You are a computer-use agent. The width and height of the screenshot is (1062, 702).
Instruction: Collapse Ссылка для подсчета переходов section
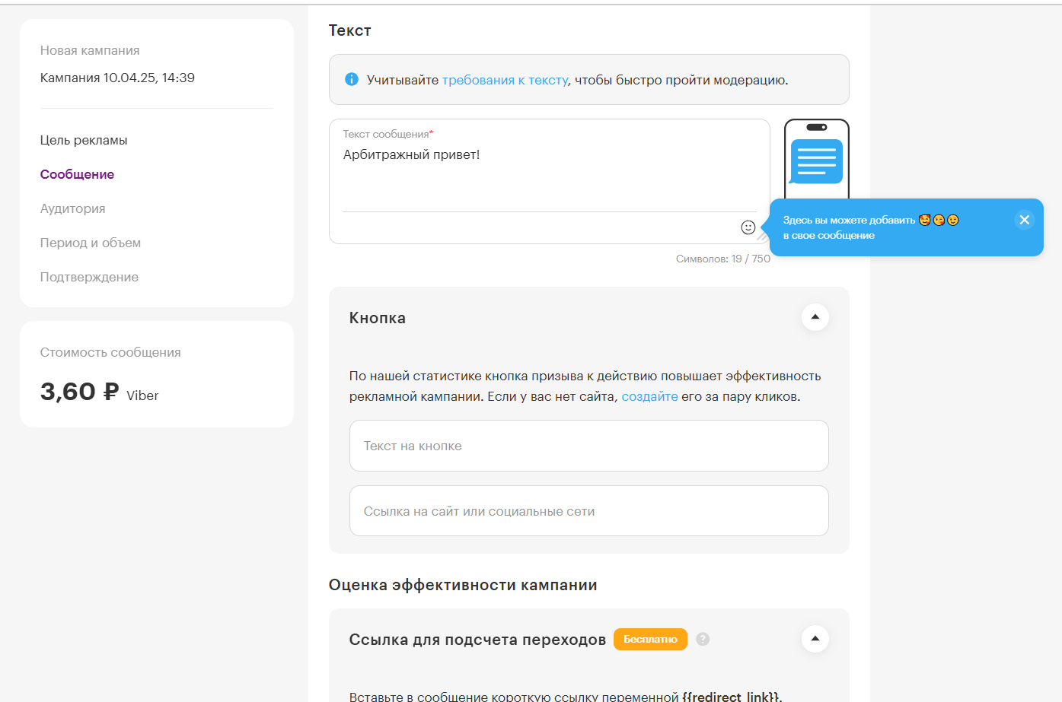815,639
